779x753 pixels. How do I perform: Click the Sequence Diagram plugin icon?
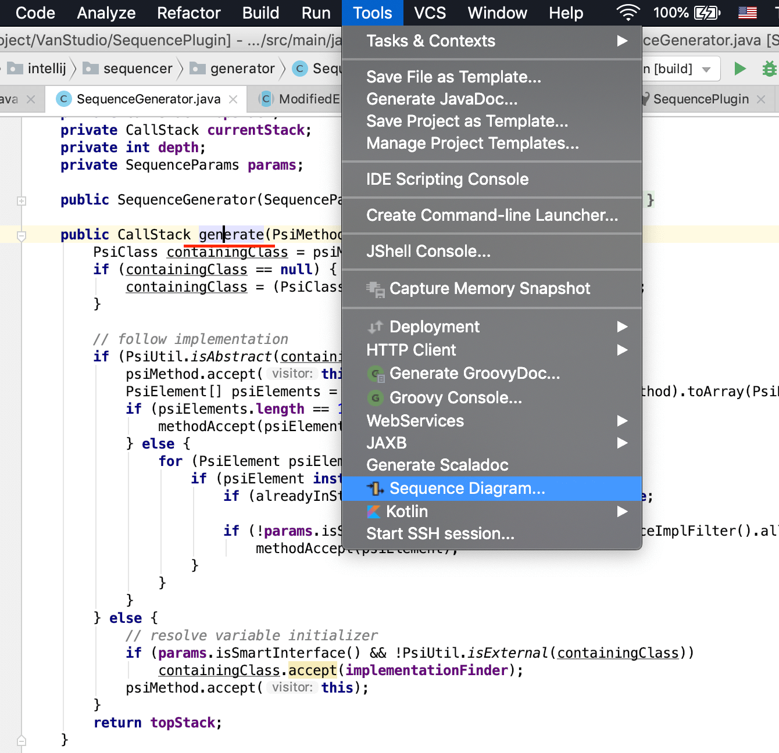tap(375, 489)
